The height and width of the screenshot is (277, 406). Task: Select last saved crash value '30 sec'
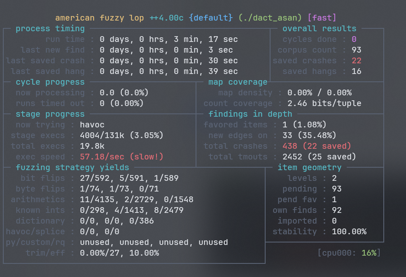click(223, 60)
